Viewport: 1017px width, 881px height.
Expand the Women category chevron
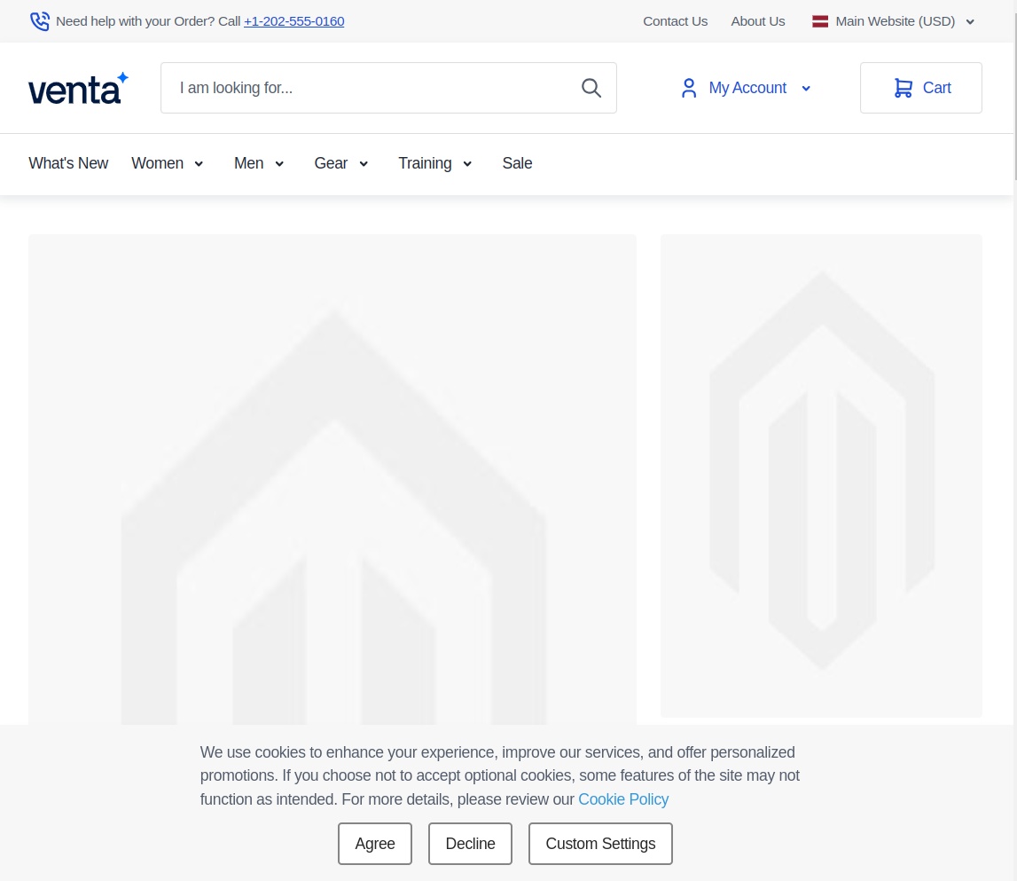(199, 164)
